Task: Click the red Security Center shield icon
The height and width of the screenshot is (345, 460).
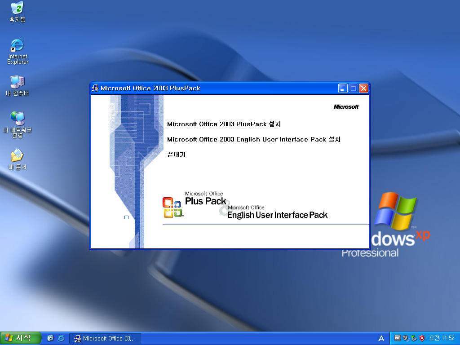Action: (x=422, y=338)
